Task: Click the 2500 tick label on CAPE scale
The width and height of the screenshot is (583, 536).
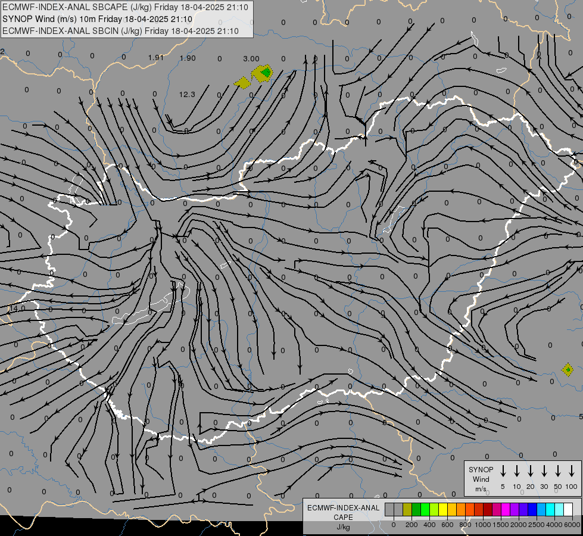Action: pyautogui.click(x=537, y=525)
